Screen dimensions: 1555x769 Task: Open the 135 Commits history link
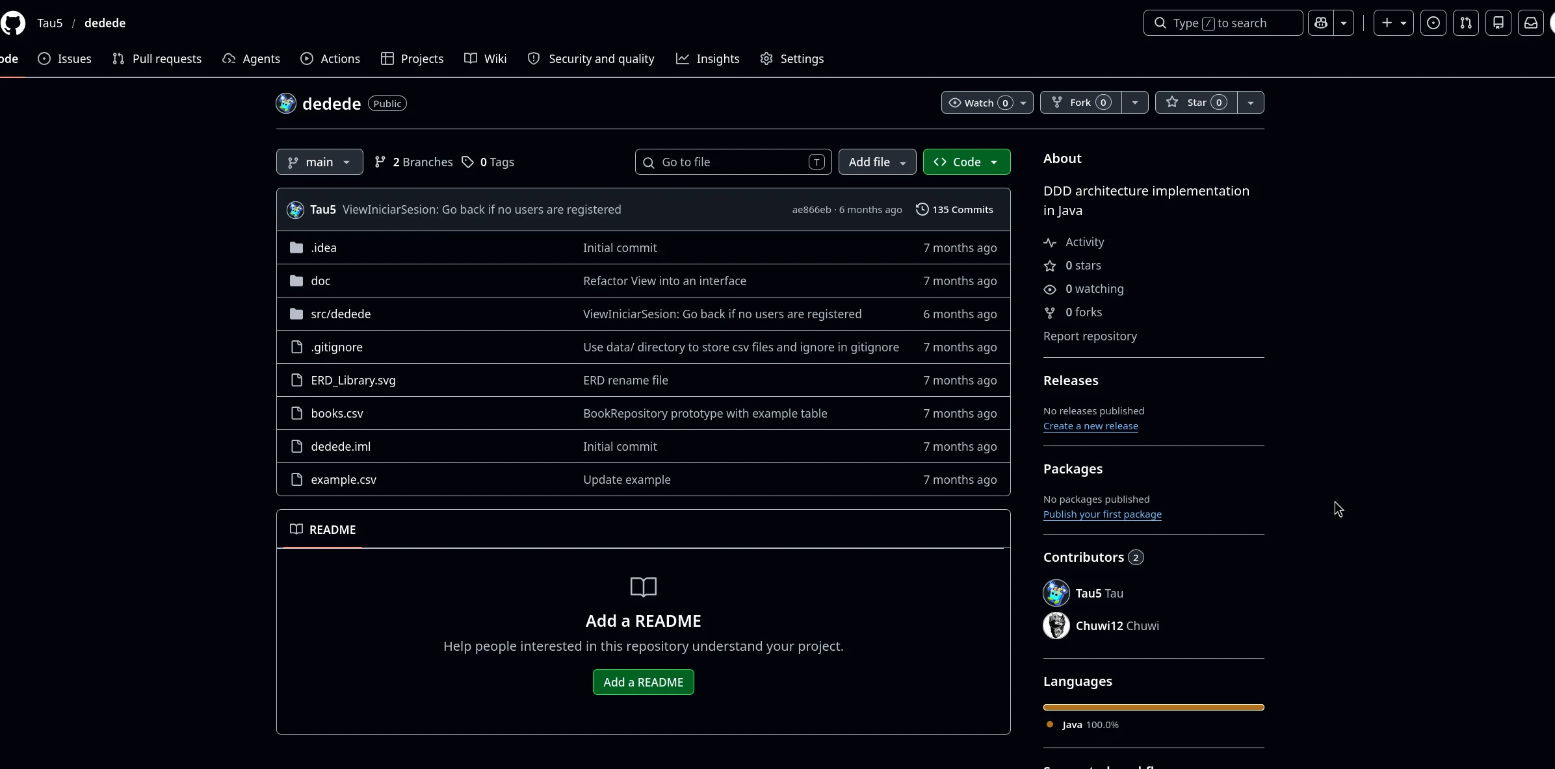tap(954, 209)
